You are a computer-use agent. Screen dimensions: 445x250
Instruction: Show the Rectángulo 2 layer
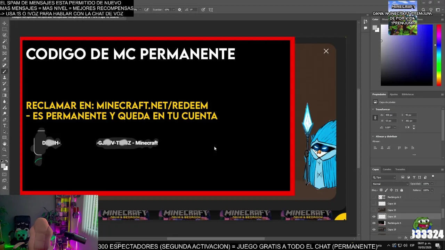[x=374, y=197]
